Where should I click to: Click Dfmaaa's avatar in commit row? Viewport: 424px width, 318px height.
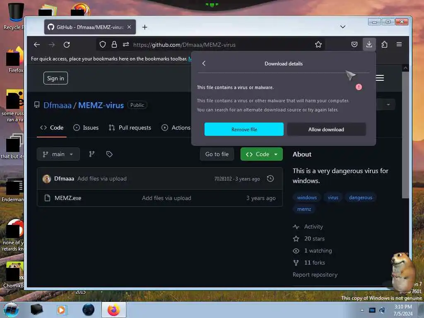pos(47,179)
